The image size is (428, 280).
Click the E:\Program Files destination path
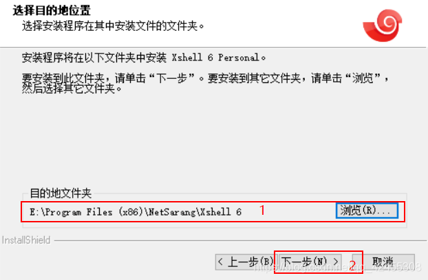coord(136,211)
